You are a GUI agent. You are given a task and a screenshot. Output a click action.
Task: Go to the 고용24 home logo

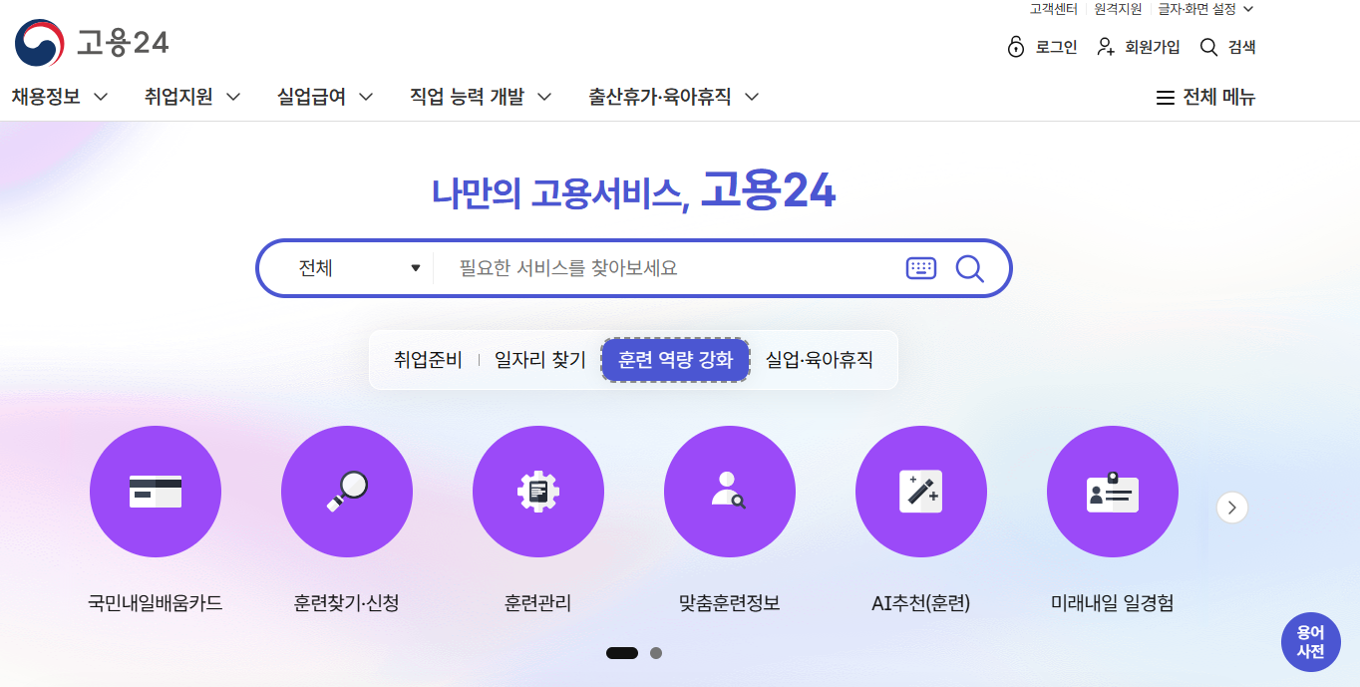pos(92,44)
